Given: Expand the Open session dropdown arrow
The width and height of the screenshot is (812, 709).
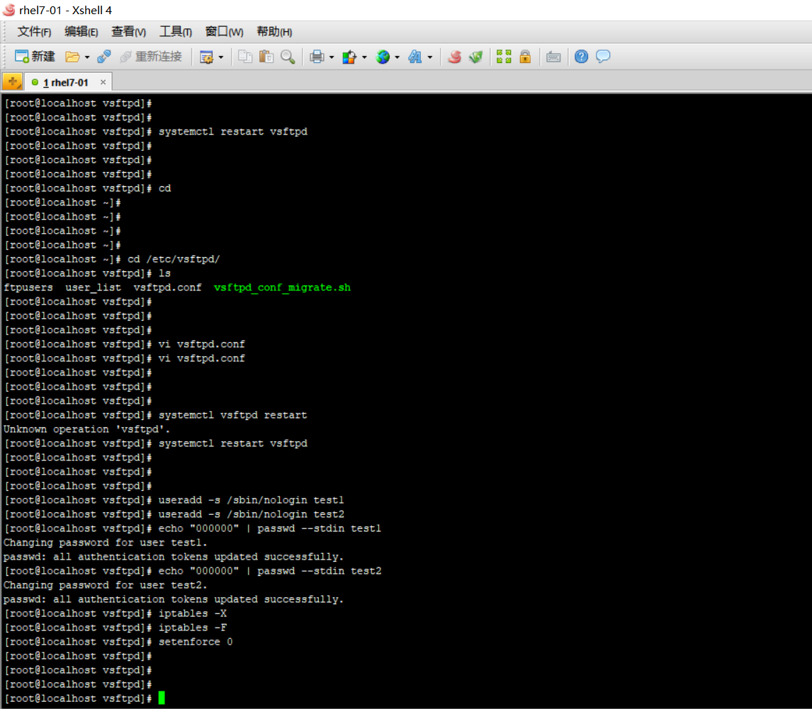Looking at the screenshot, I should (87, 57).
